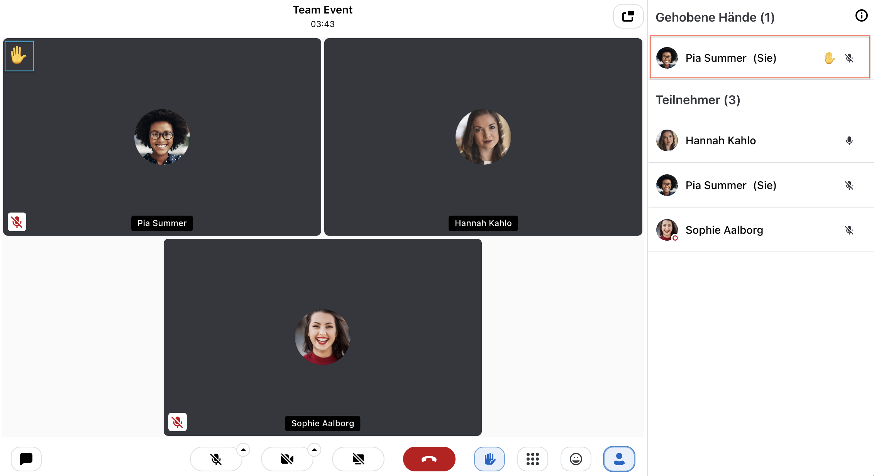Select Pia Summer avatar in raised hands
Screen dimensions: 874x476
(667, 58)
